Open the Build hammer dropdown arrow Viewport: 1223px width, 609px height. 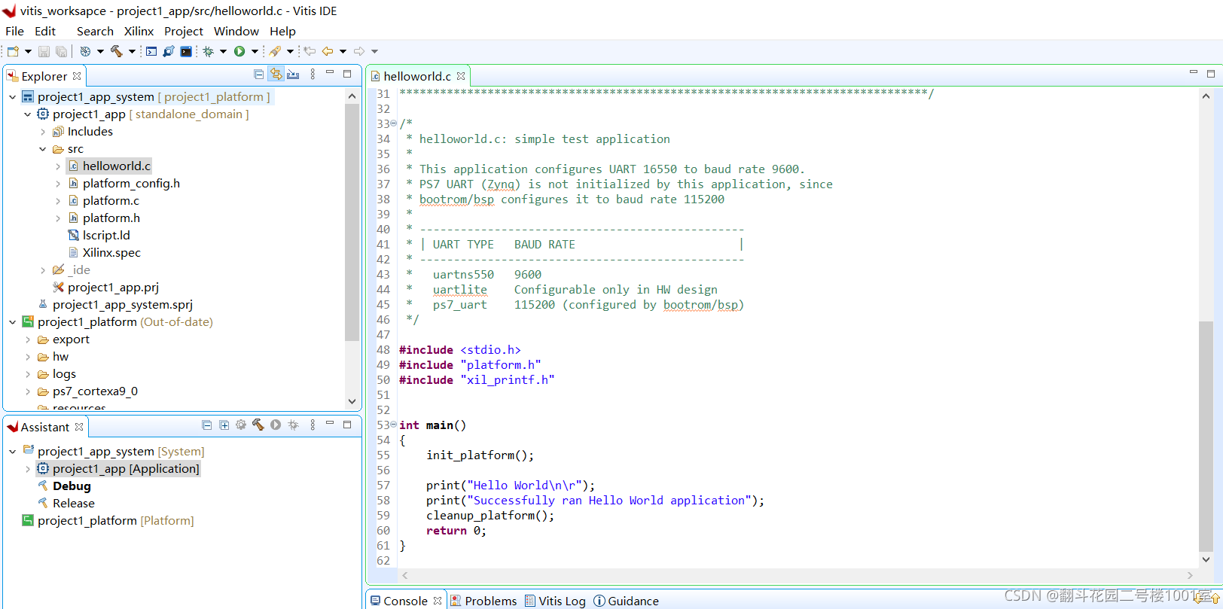pyautogui.click(x=132, y=52)
